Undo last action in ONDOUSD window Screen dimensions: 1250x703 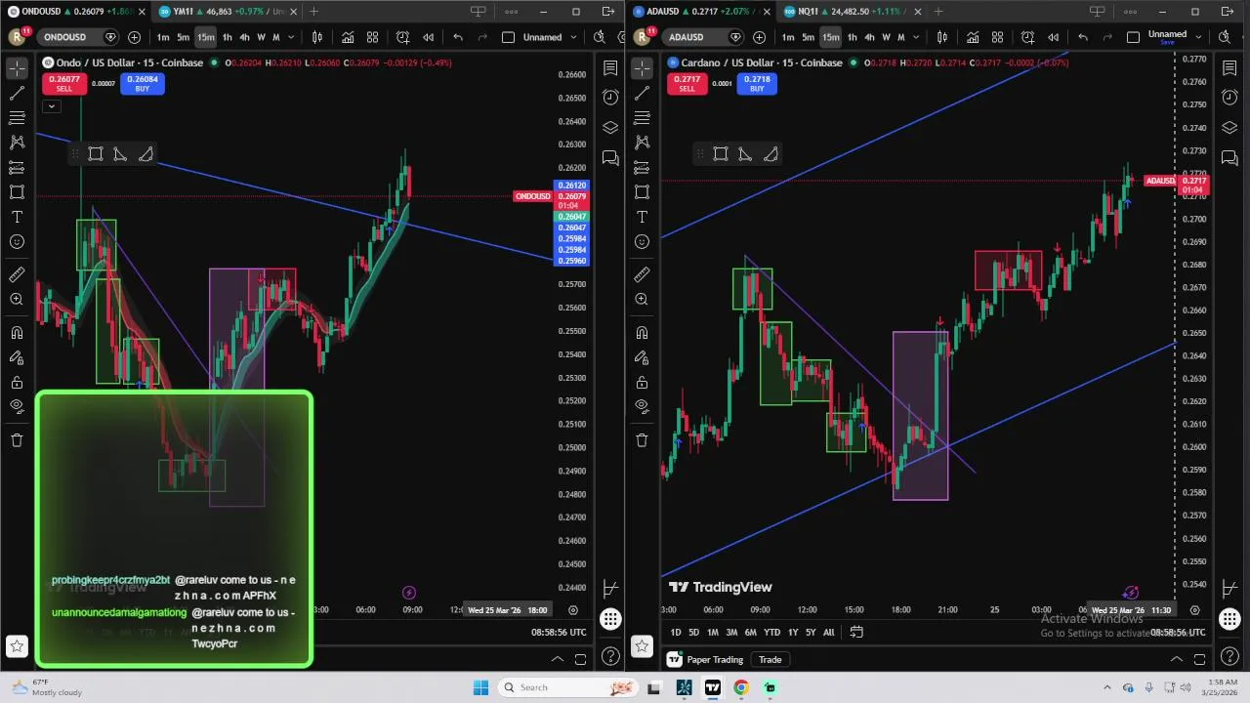coord(458,37)
